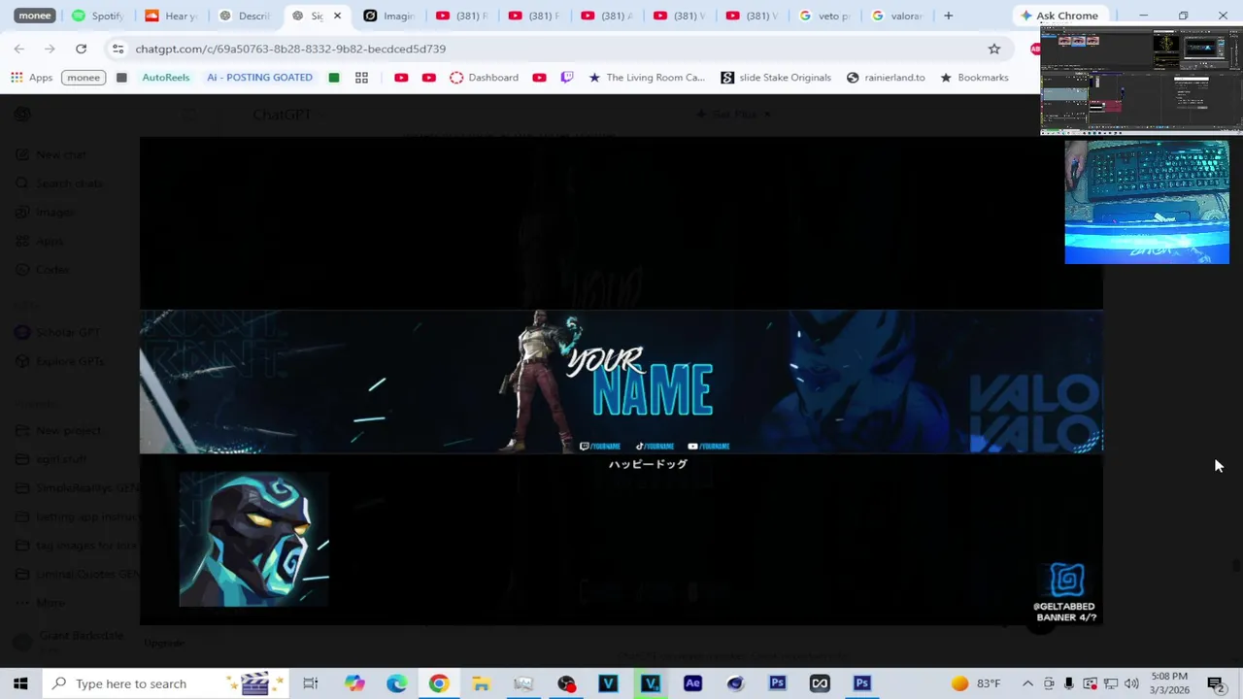1243x699 pixels.
Task: Switch to the Spotify tab
Action: pos(97,16)
